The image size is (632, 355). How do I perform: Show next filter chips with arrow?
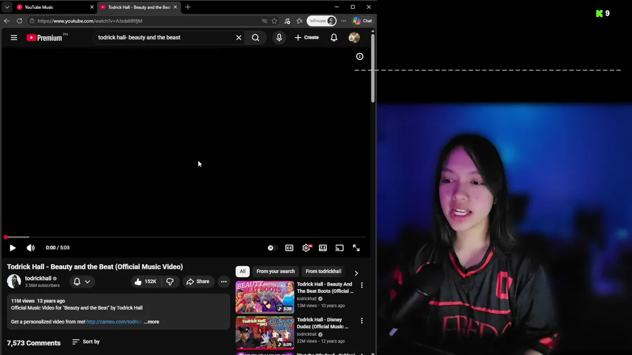[x=356, y=273]
